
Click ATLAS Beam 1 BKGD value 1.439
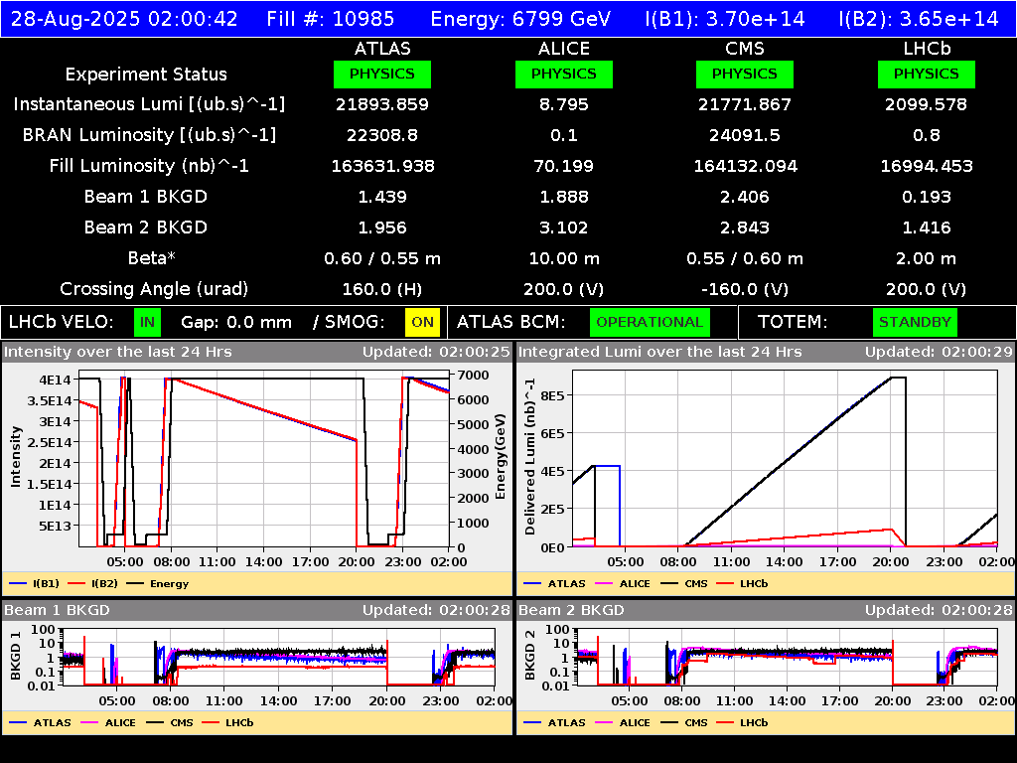382,197
